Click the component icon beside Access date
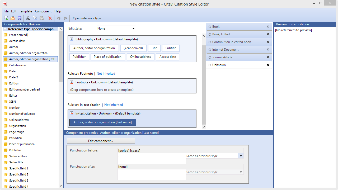This screenshot has height=190, width=338. pos(5,41)
